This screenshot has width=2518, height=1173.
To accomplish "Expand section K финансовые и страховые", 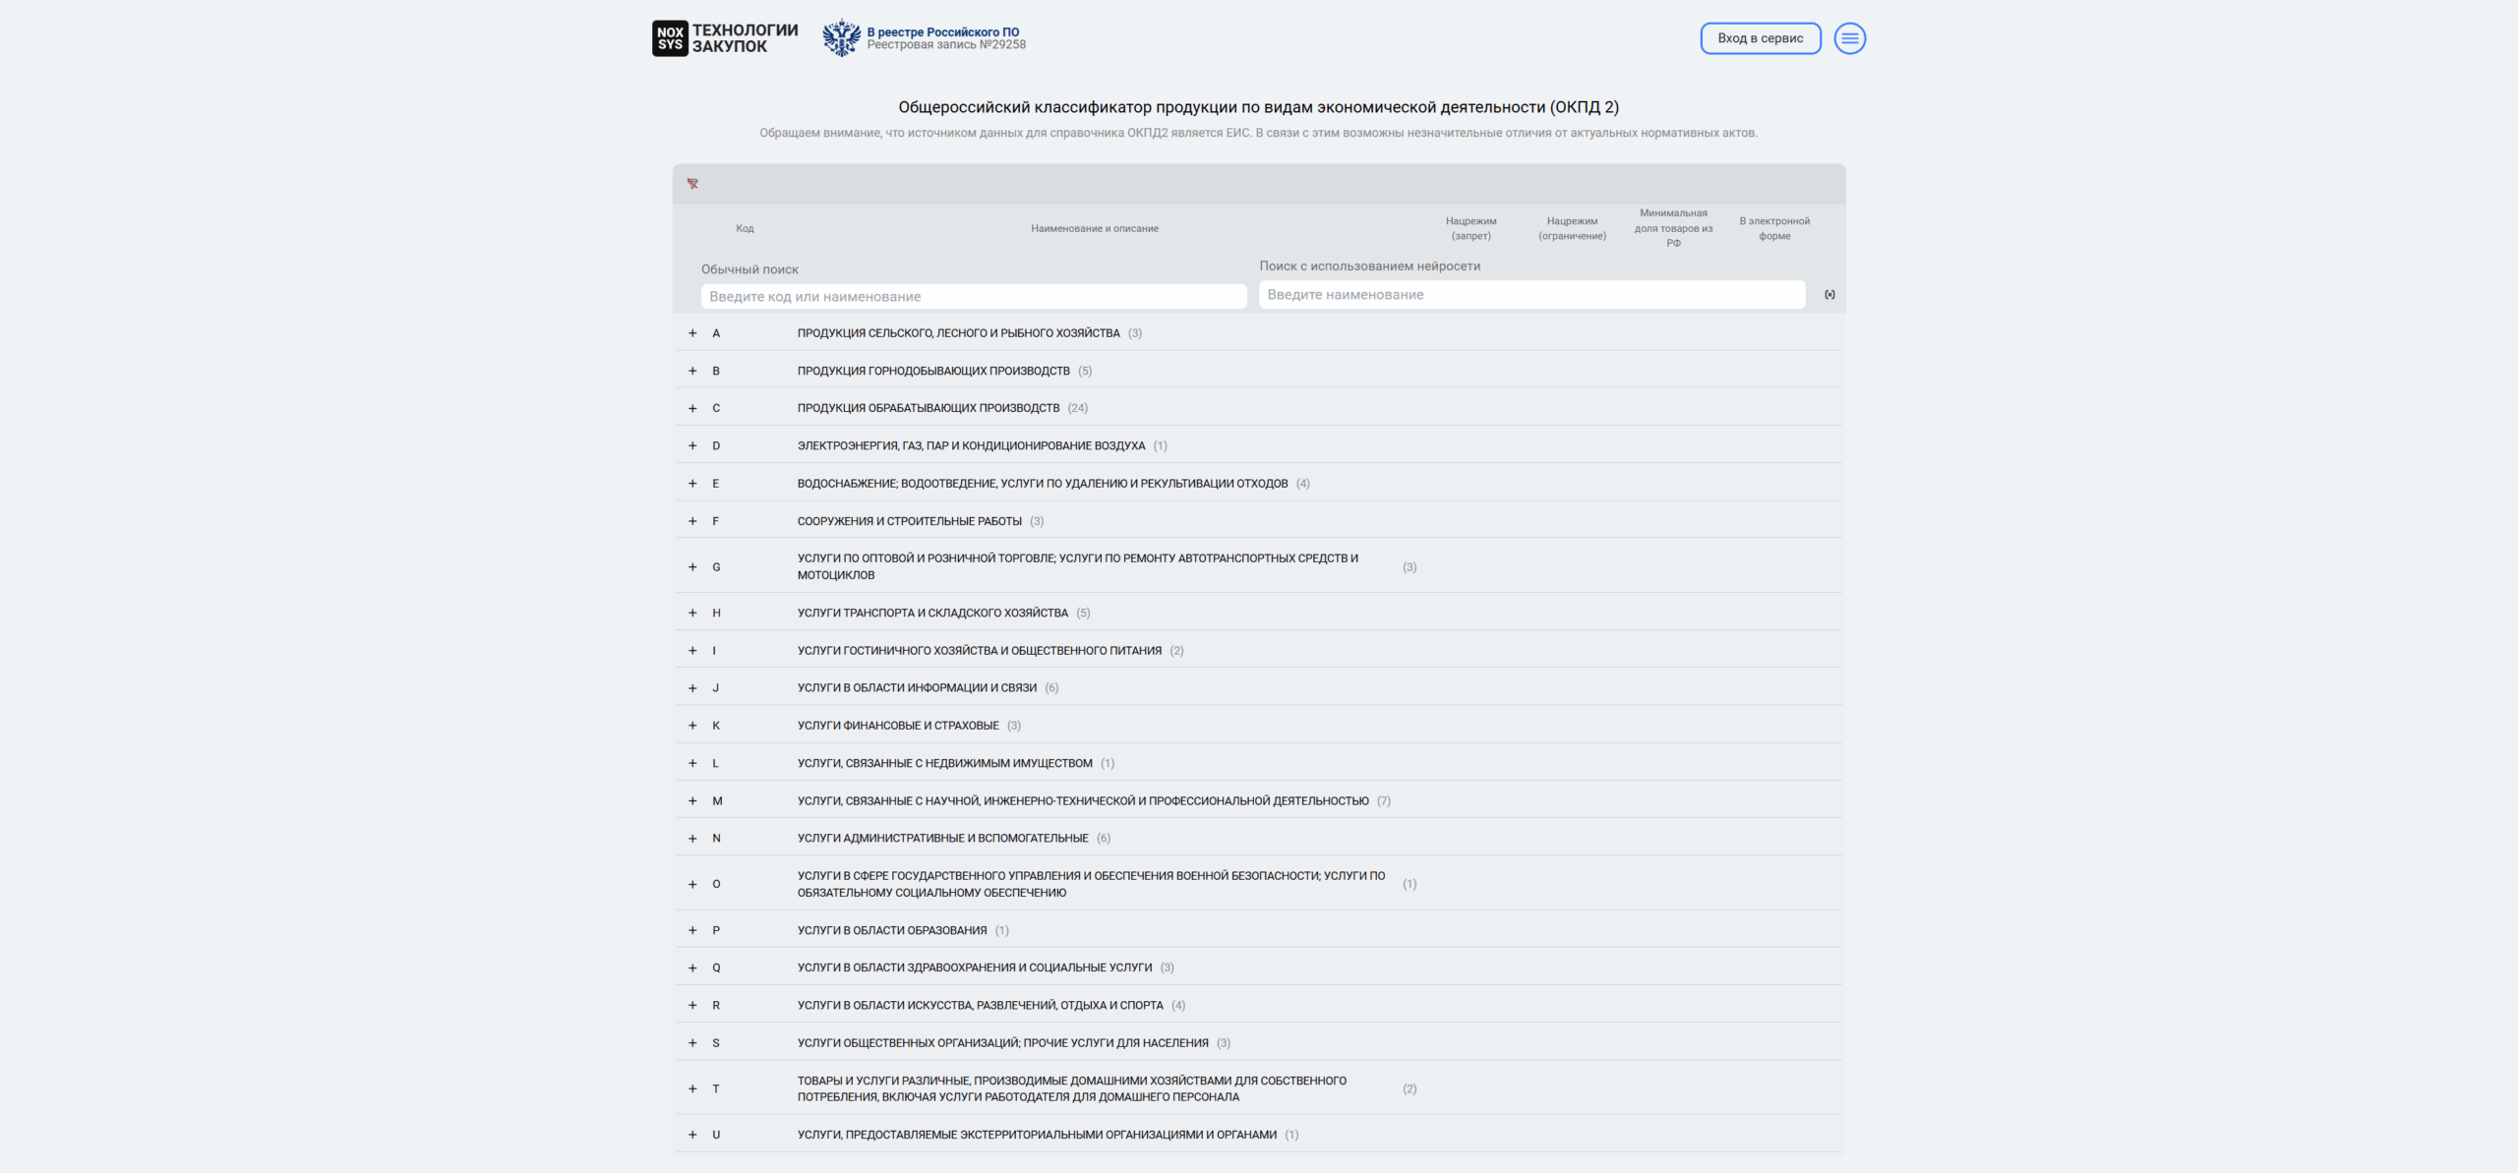I will click(x=692, y=726).
